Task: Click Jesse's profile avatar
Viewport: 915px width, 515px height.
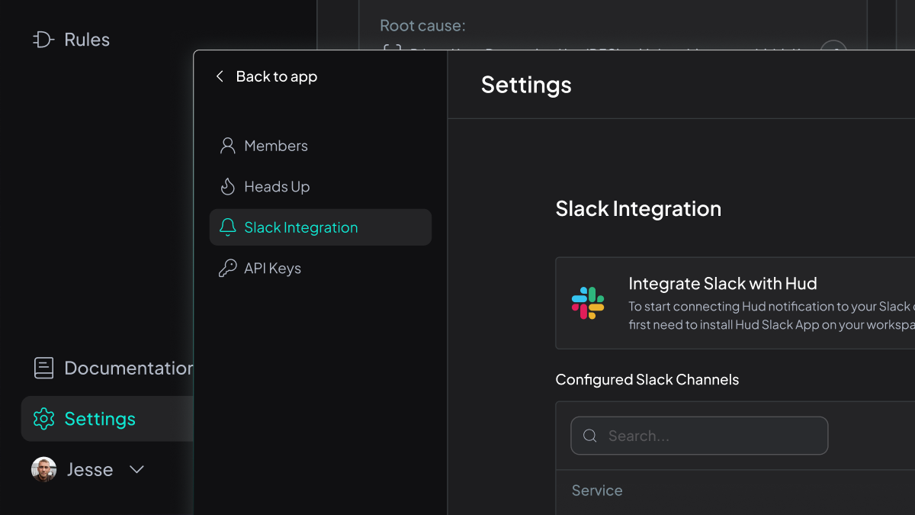Action: pyautogui.click(x=43, y=469)
